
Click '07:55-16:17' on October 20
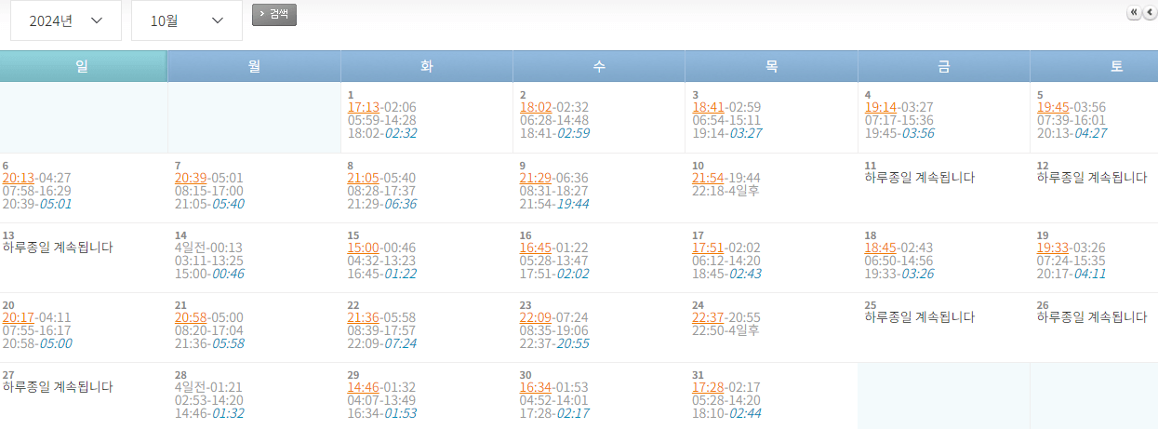[x=37, y=331]
